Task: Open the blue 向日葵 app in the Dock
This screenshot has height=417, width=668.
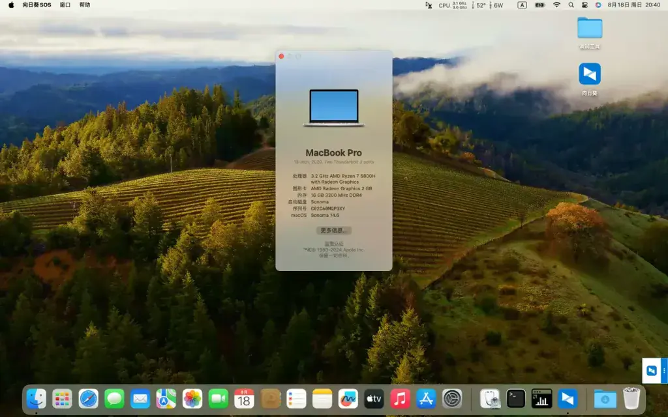Action: tap(568, 399)
